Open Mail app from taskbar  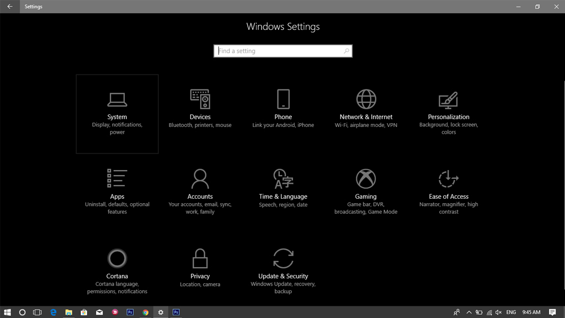coord(99,312)
